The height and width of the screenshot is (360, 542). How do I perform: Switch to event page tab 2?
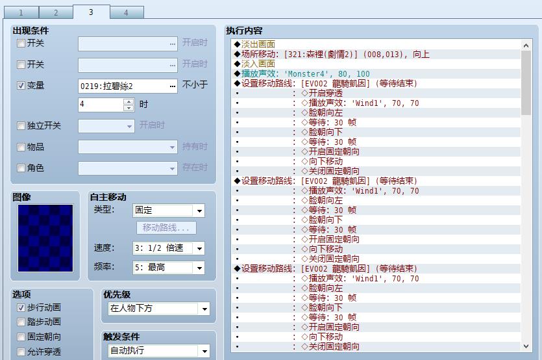pos(56,13)
